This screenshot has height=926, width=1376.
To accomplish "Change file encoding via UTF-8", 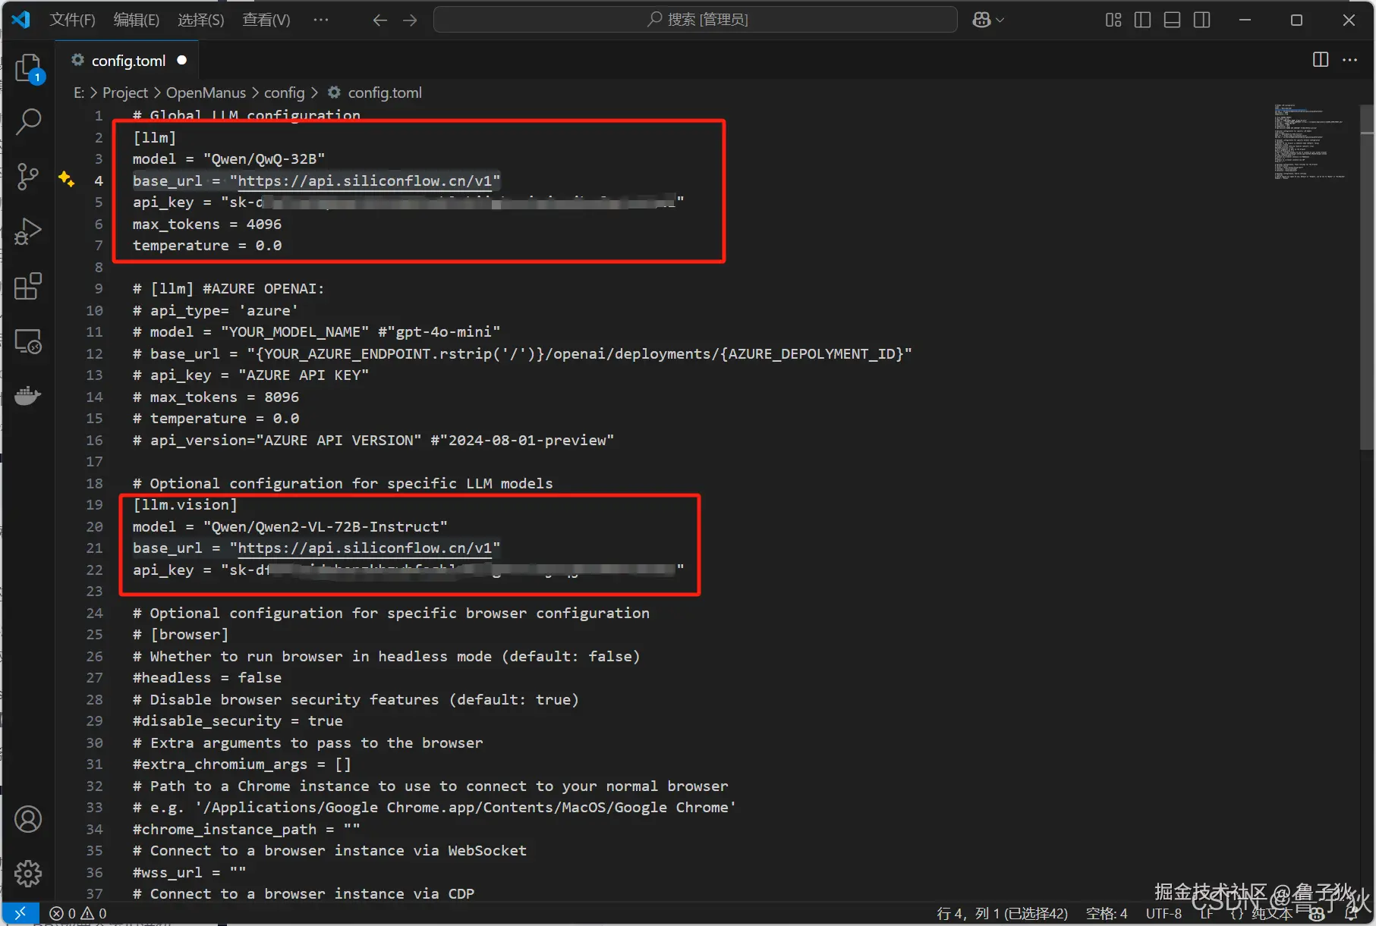I will point(1163,914).
